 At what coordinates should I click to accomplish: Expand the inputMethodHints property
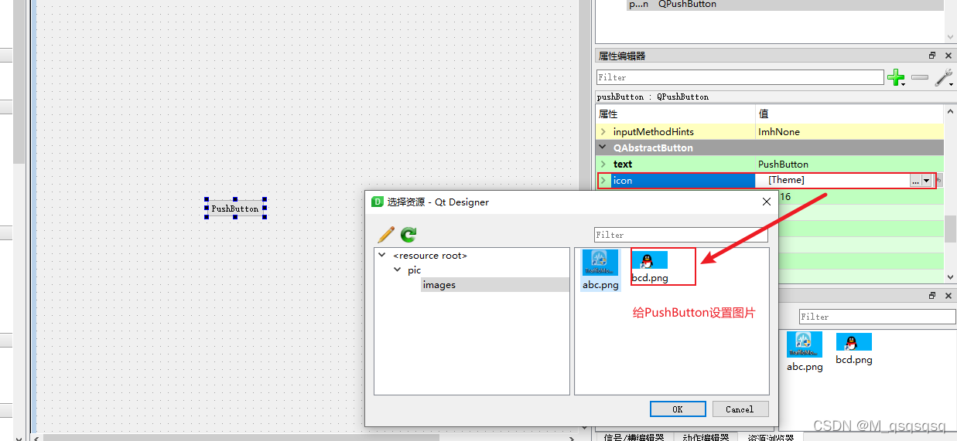tap(603, 132)
